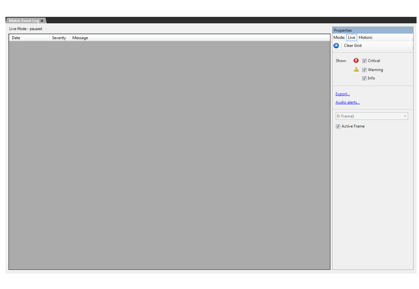Sort by the Date column header

16,38
